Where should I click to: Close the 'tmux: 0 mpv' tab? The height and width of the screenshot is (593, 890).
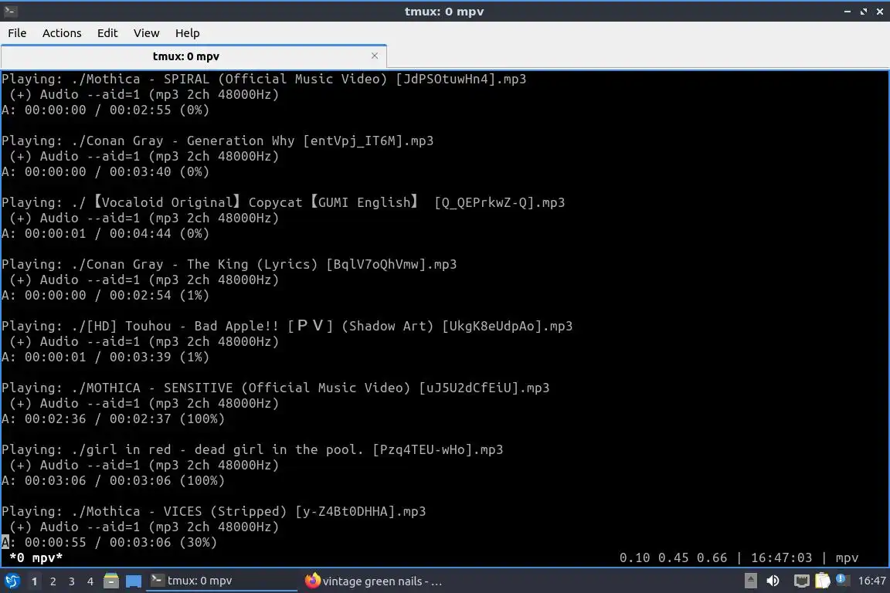(x=375, y=56)
